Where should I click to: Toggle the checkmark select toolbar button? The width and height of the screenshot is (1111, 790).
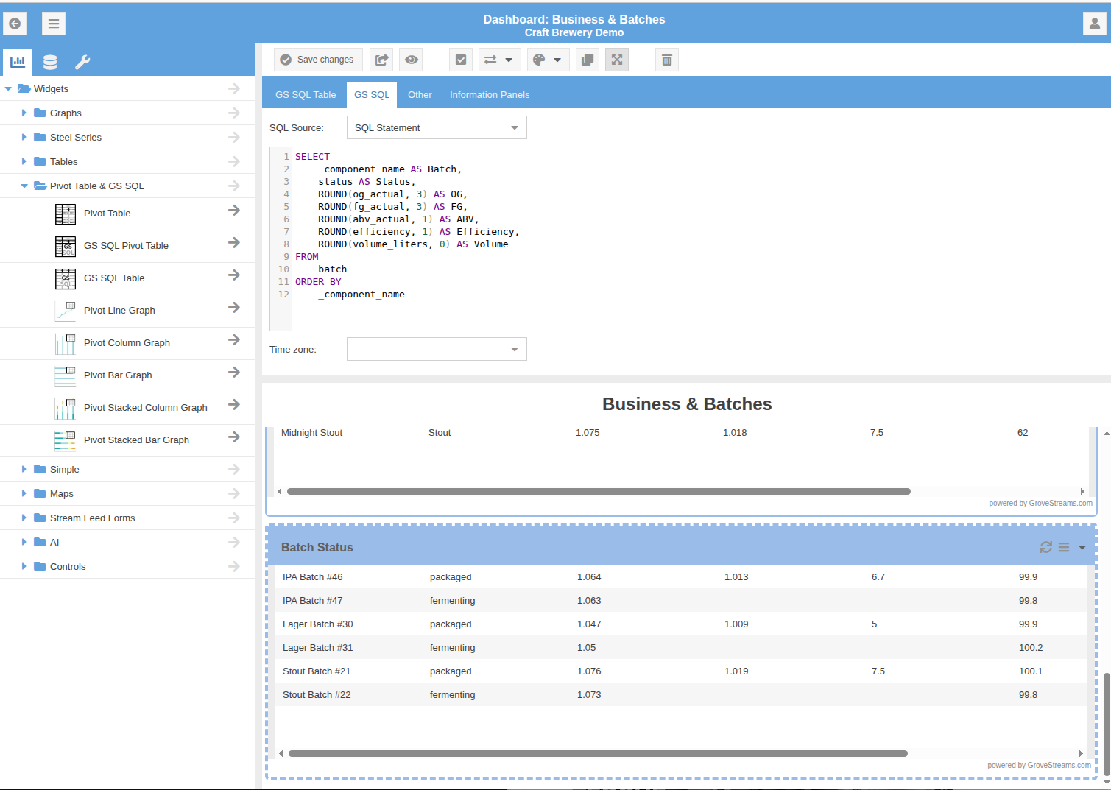coord(461,60)
